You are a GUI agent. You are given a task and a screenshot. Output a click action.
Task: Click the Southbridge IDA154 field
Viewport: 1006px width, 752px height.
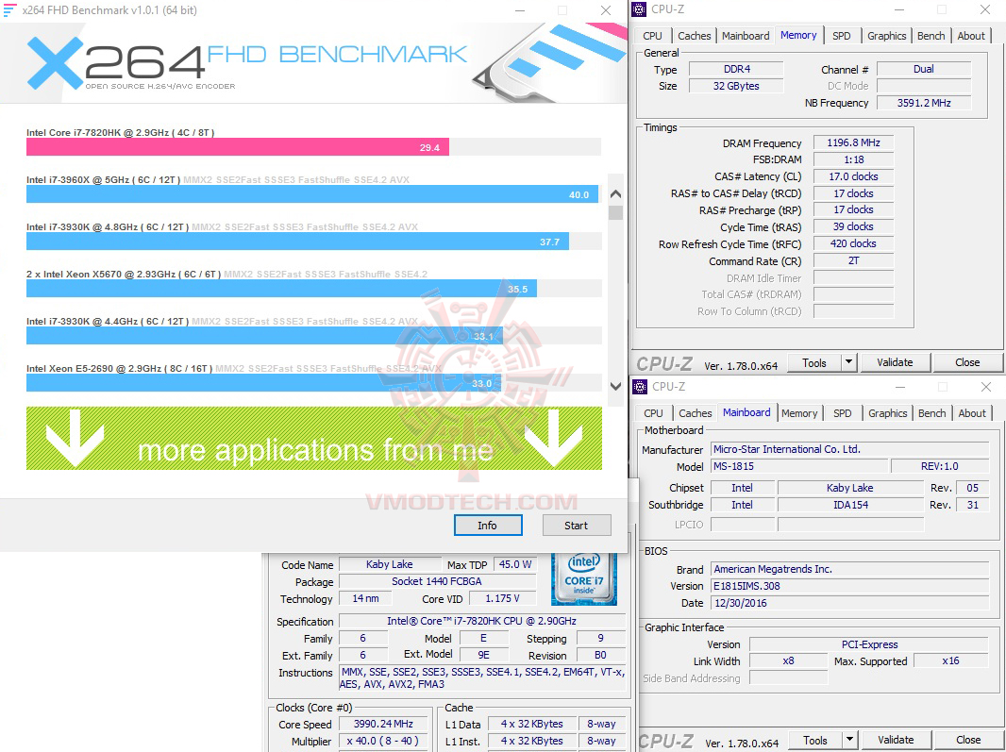(850, 505)
